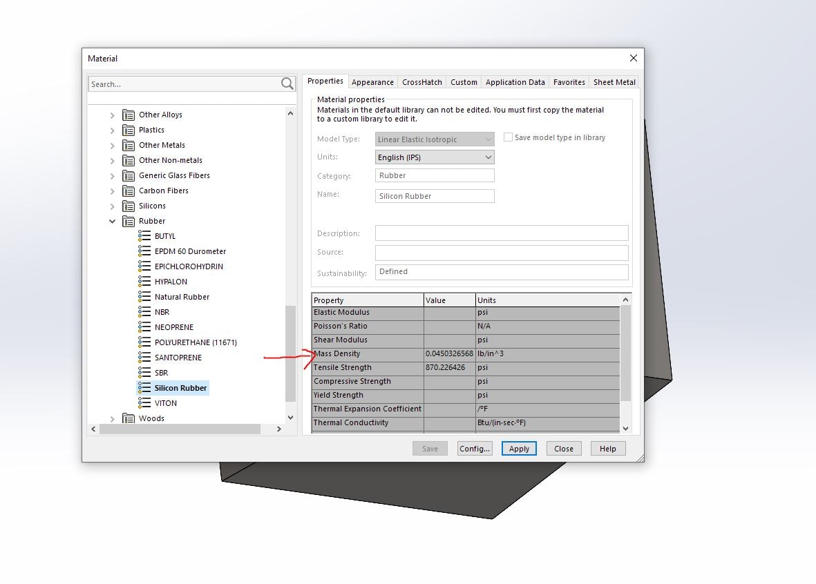Screen dimensions: 816x584
Task: Collapse the Rubber category
Action: click(112, 221)
